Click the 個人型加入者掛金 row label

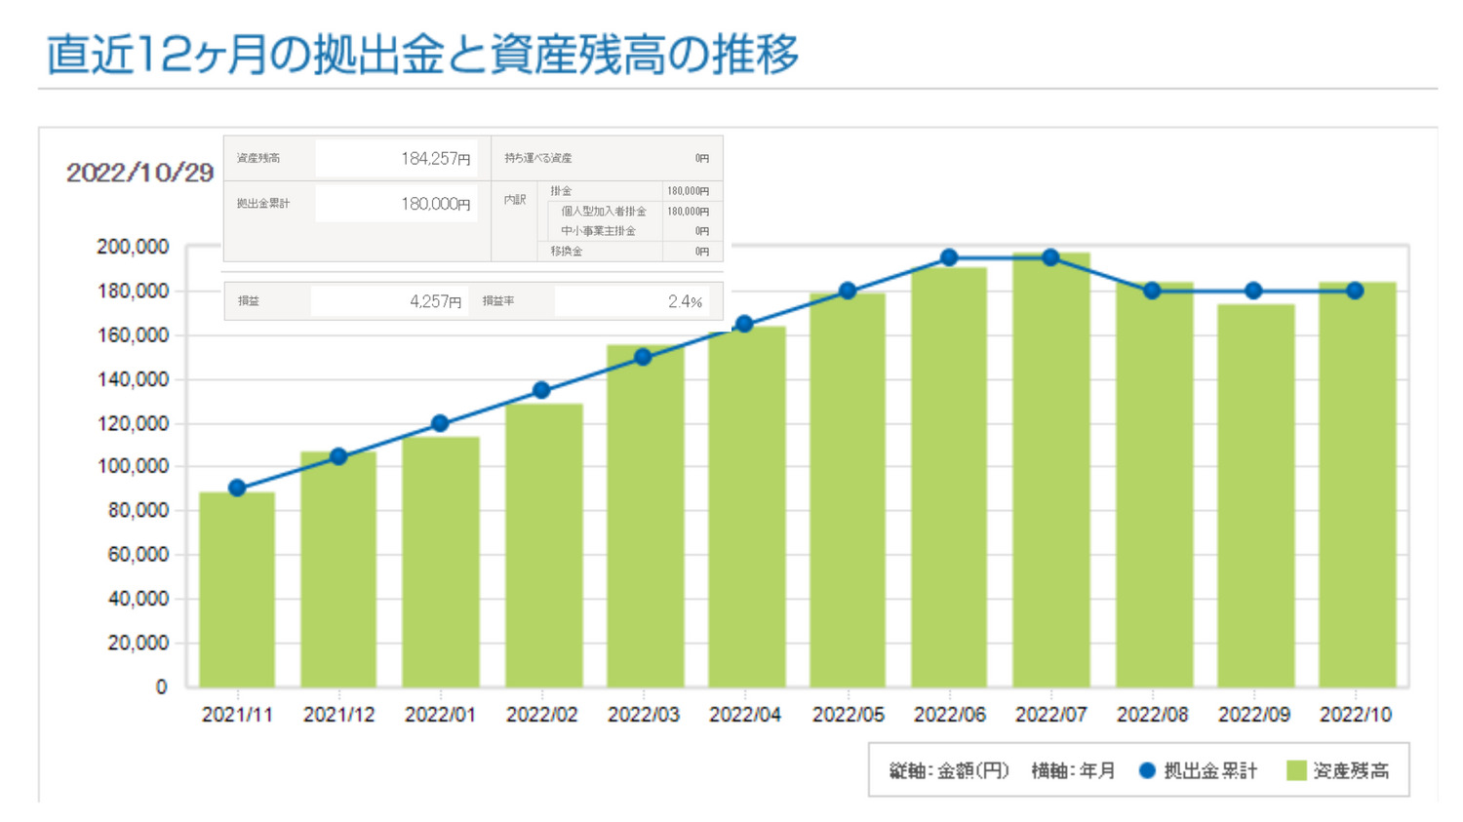pos(603,211)
